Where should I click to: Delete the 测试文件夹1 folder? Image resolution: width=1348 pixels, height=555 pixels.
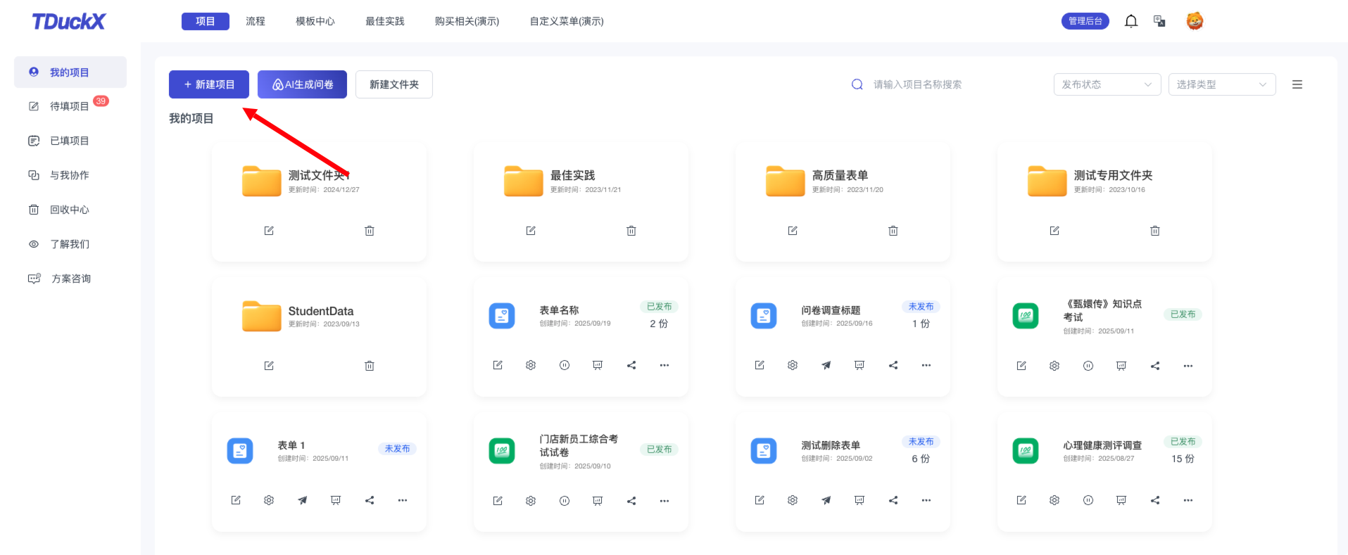370,231
